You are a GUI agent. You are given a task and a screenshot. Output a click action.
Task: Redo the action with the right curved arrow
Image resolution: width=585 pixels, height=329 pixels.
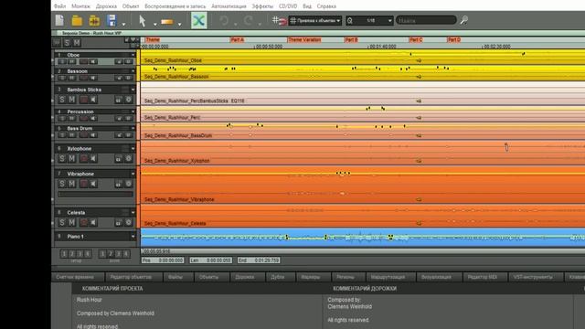pyautogui.click(x=248, y=20)
